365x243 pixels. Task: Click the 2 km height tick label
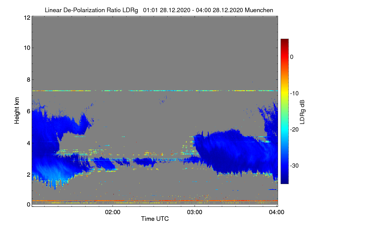coord(28,174)
